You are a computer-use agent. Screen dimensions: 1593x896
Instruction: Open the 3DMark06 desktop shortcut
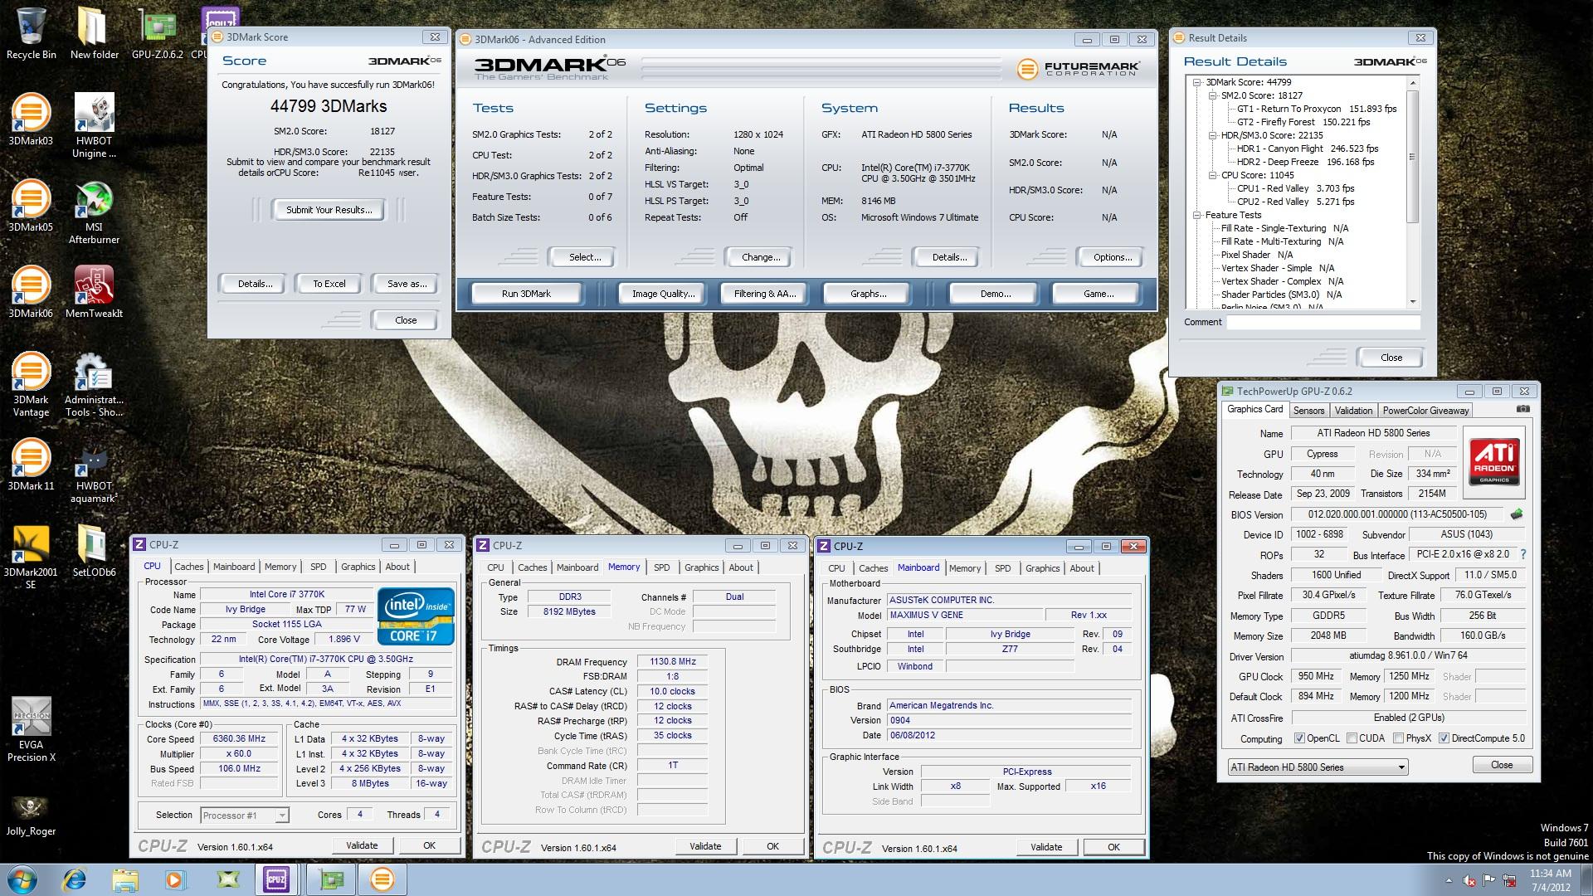pos(31,292)
